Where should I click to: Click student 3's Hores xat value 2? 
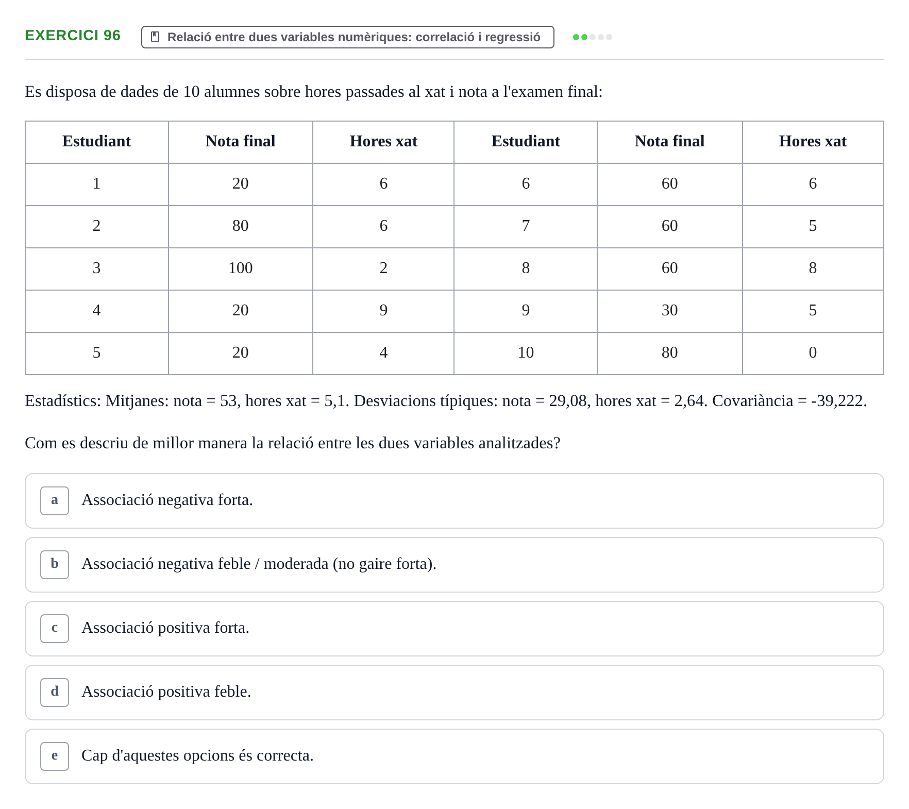coord(383,268)
